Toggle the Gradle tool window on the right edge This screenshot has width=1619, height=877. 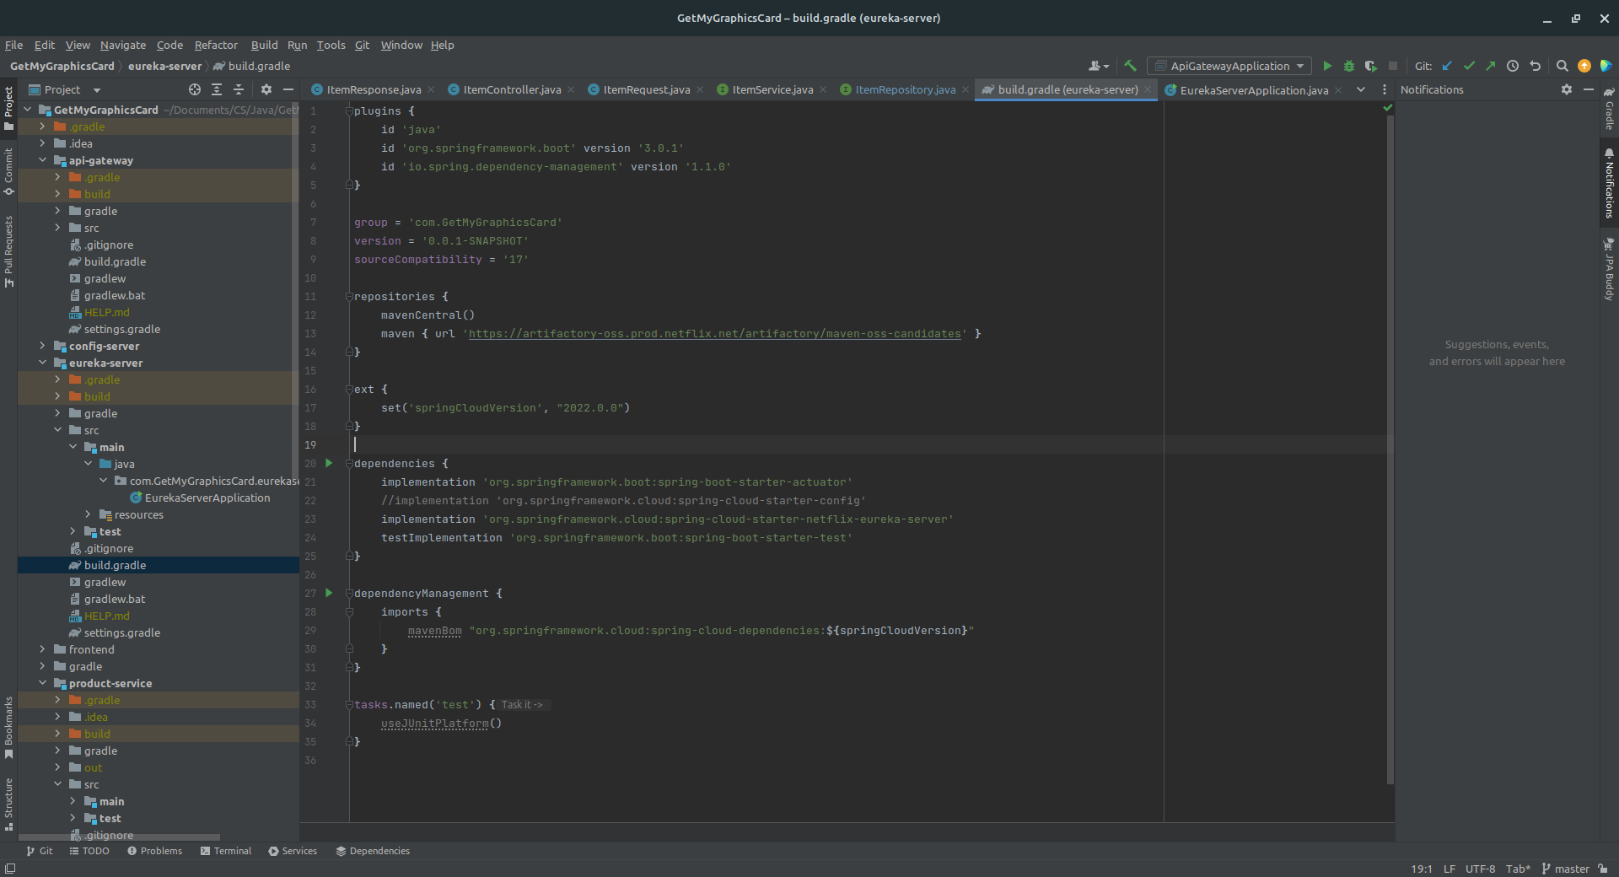tap(1609, 110)
